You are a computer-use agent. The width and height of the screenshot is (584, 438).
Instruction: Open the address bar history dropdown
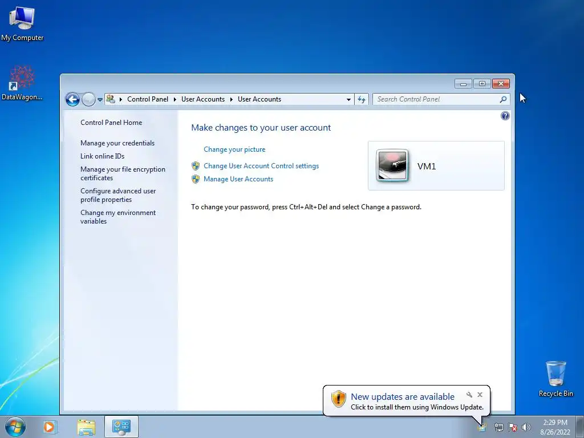(348, 99)
